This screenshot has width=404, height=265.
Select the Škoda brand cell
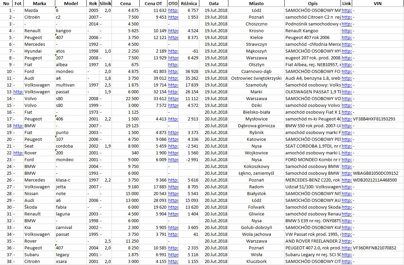point(39,207)
